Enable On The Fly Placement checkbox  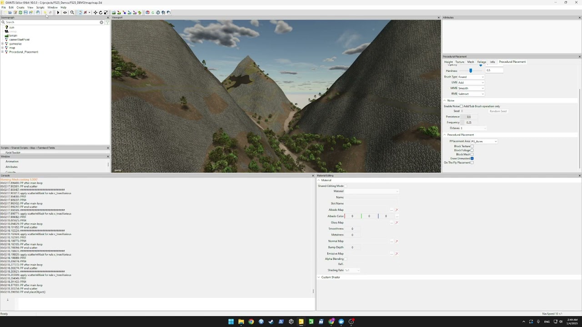472,163
